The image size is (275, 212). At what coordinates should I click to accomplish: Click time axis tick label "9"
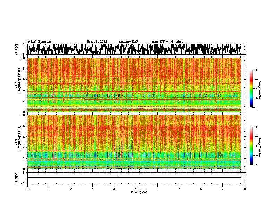(x=222, y=189)
